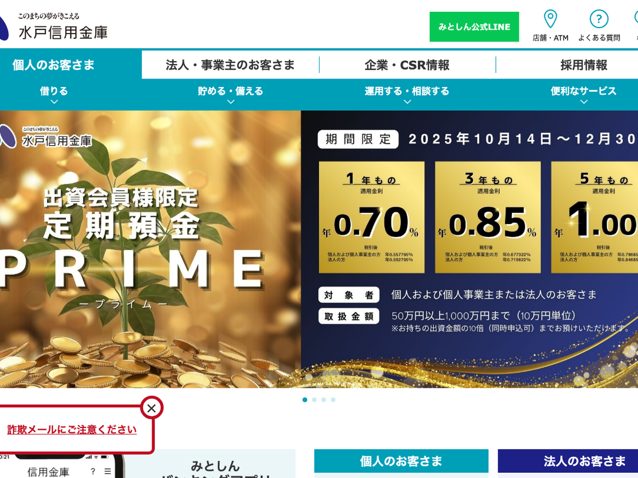Viewport: 638px width, 478px height.
Task: Open the 店舗・ATM location pin icon
Action: (x=550, y=20)
